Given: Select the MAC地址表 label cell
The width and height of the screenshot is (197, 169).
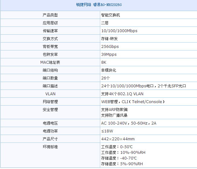Looking at the screenshot, I should 50,62.
